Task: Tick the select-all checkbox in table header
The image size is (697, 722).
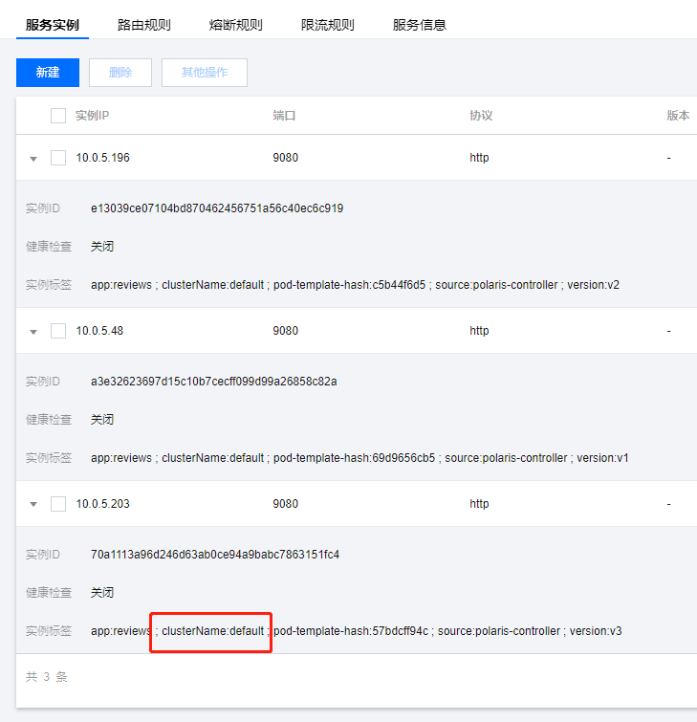Action: click(58, 116)
